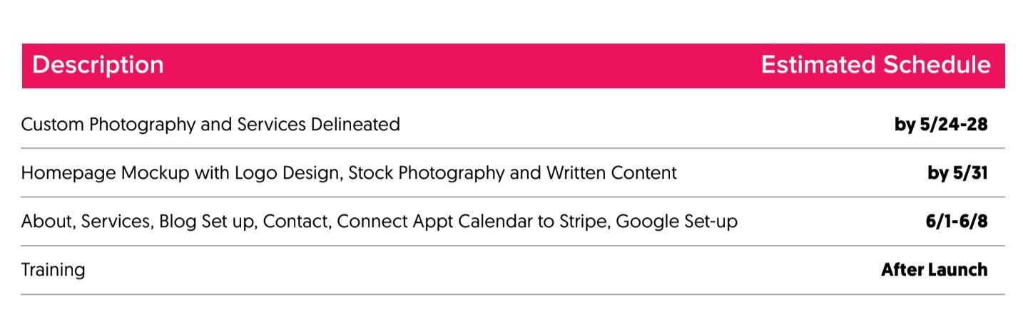Click the Training row description
Viewport: 1023px width, 334px height.
coord(53,271)
